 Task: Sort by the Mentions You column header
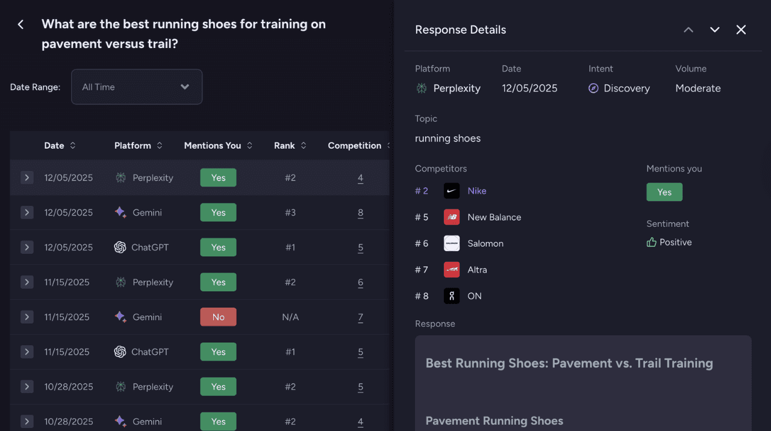[218, 146]
